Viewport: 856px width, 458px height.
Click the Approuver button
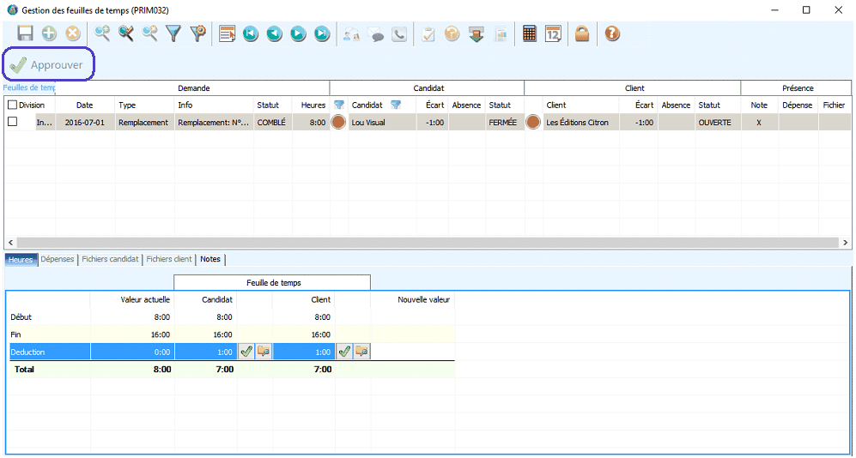(x=48, y=65)
